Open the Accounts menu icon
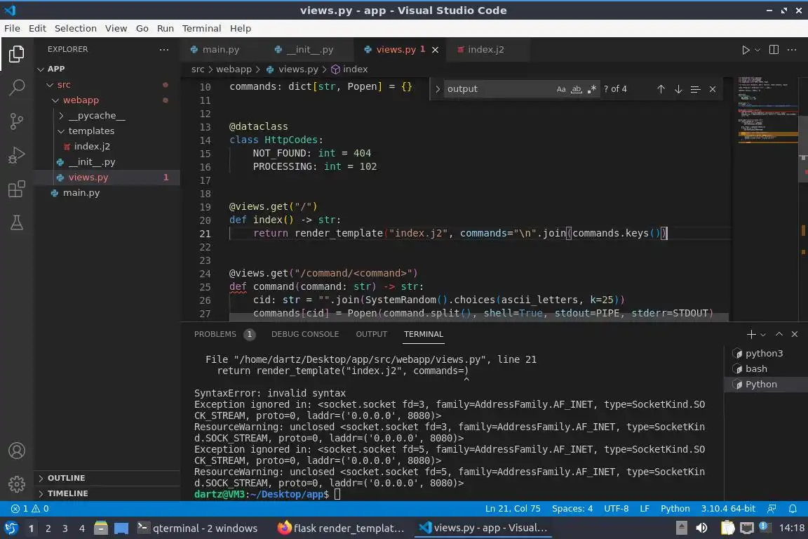 click(17, 451)
